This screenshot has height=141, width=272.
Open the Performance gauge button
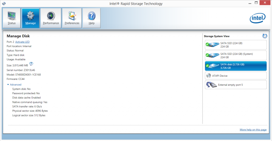(x=51, y=18)
